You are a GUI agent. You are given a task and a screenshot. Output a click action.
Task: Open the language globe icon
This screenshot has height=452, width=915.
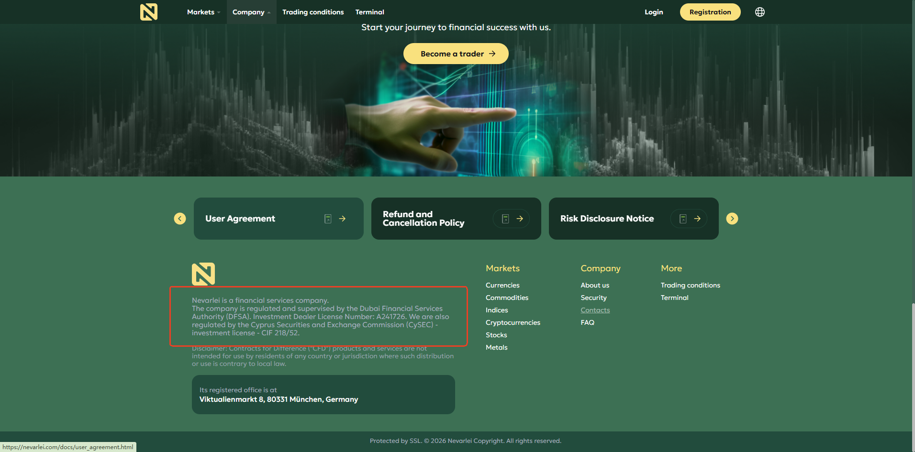tap(759, 12)
